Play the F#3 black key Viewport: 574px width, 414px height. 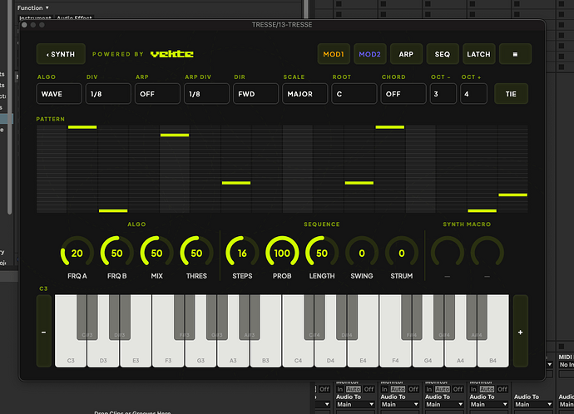[185, 318]
